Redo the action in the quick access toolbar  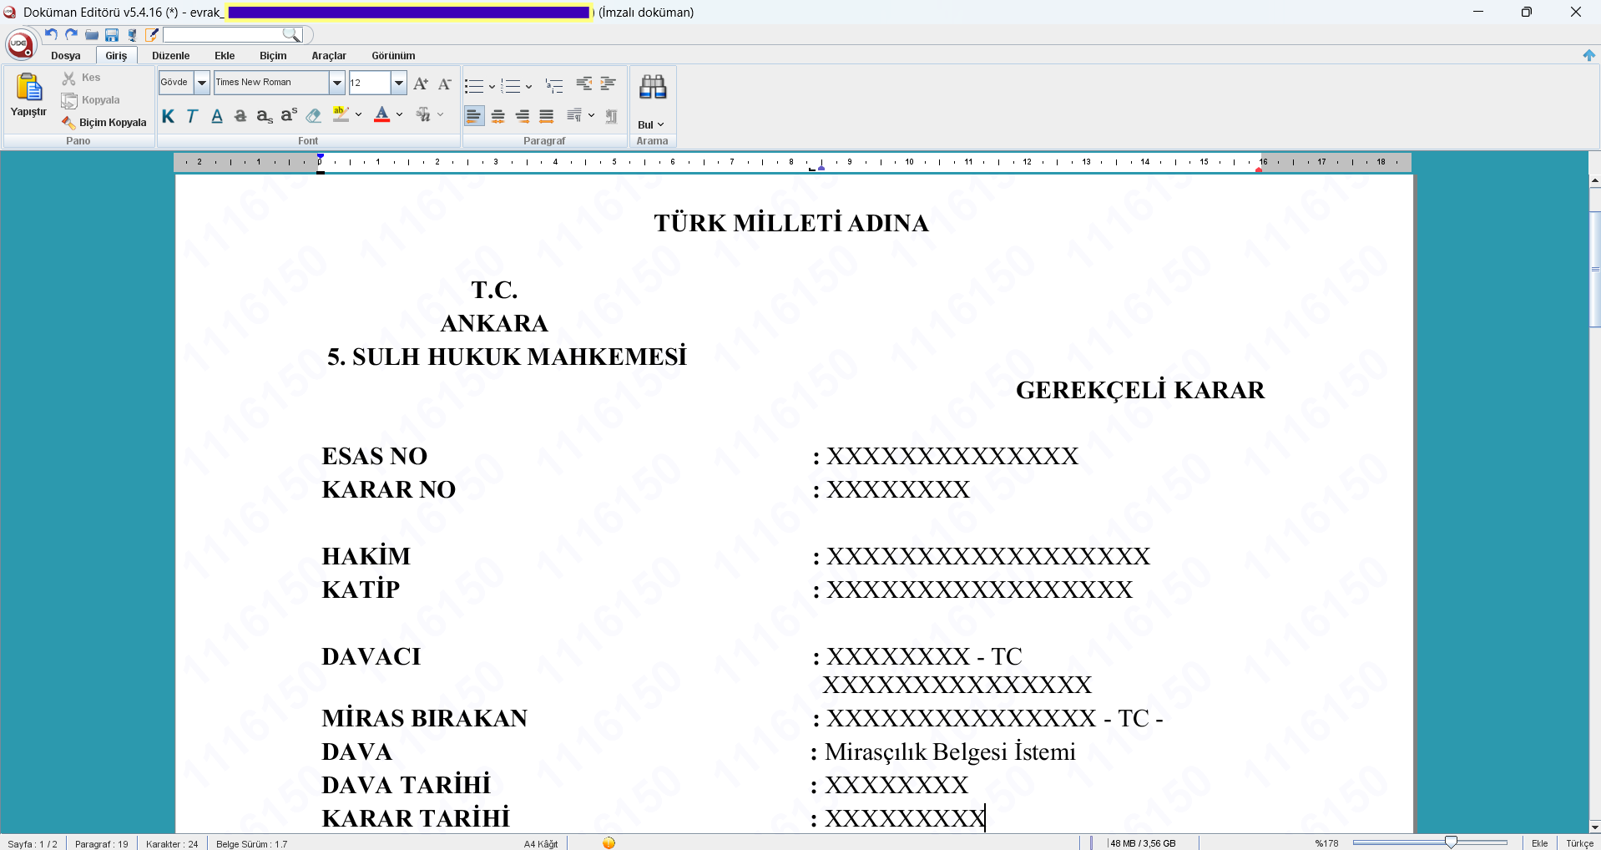(x=72, y=34)
